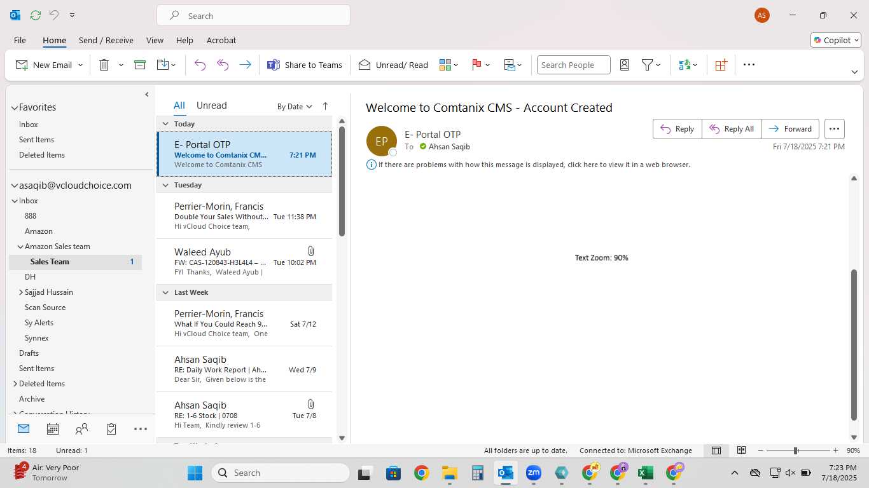Open the By Date sort dropdown

pyautogui.click(x=295, y=106)
